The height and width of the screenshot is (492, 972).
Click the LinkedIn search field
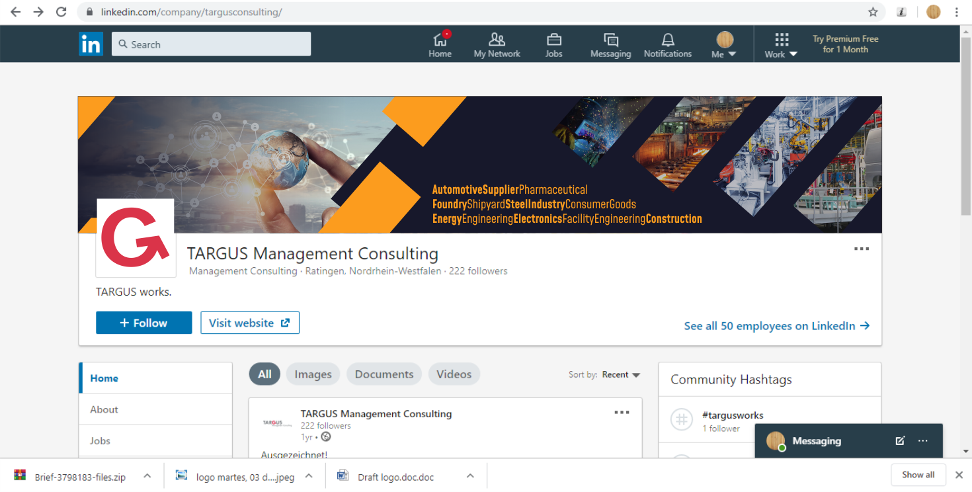211,44
